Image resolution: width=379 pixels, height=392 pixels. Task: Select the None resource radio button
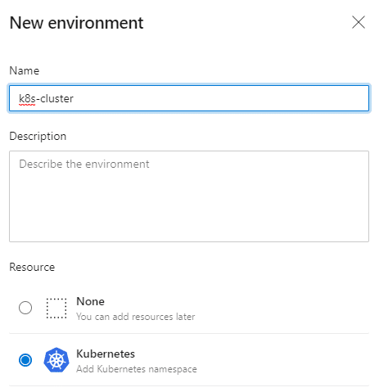(x=25, y=308)
